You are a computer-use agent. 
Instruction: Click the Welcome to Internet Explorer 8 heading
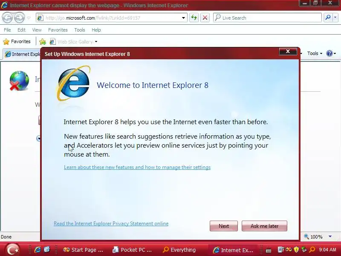coord(153,85)
